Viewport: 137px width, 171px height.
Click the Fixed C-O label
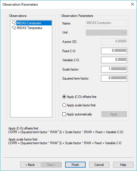coord(69,51)
